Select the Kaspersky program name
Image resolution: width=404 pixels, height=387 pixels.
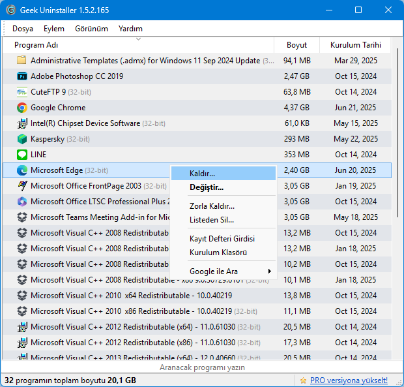(48, 139)
